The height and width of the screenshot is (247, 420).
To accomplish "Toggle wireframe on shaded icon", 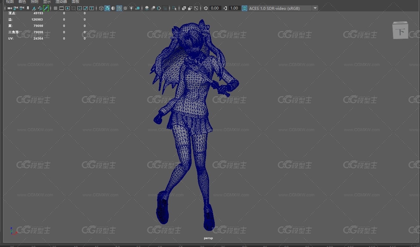I will point(119,8).
